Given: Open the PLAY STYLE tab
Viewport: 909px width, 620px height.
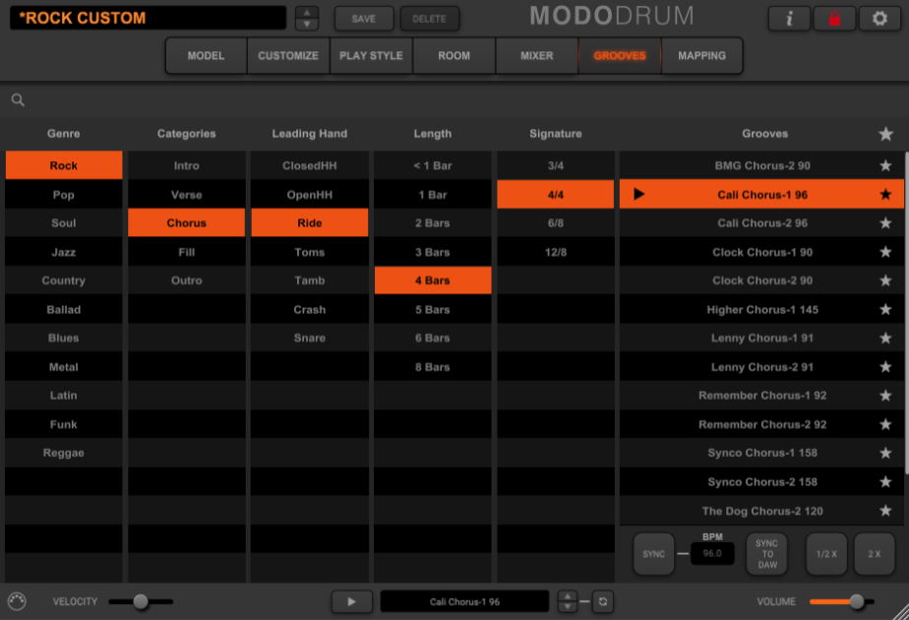Looking at the screenshot, I should pos(371,56).
